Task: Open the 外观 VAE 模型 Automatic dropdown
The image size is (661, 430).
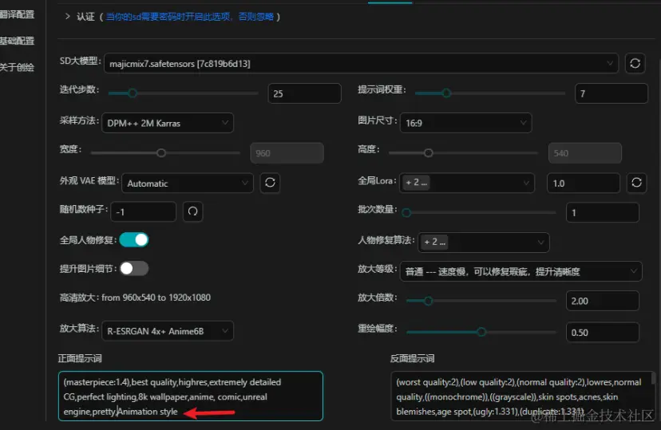Action: point(188,183)
